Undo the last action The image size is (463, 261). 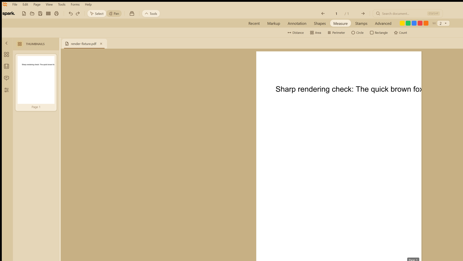pos(71,14)
